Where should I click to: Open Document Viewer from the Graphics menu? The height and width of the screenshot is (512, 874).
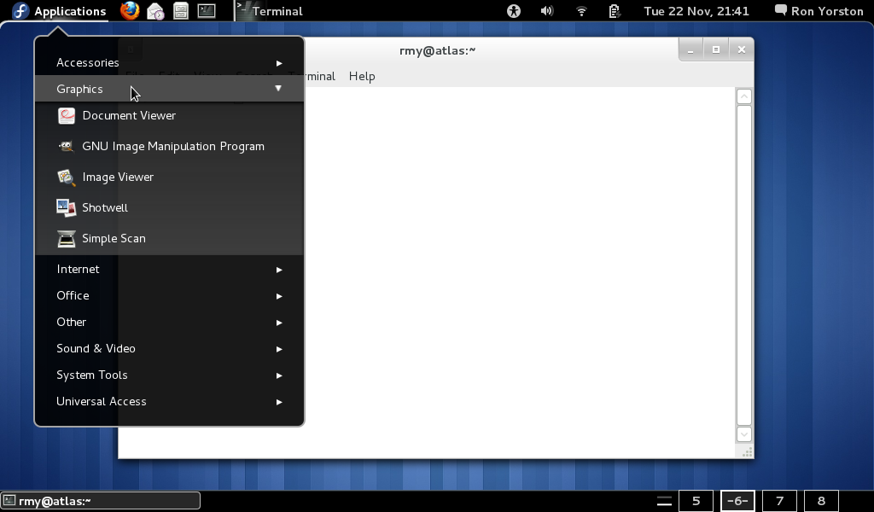128,115
